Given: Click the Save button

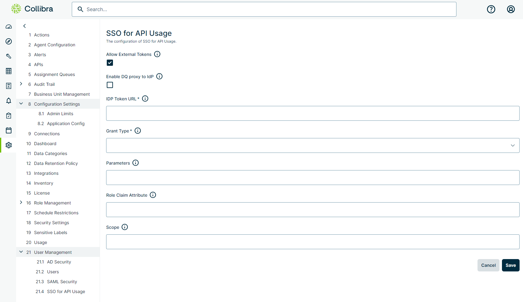Looking at the screenshot, I should click(511, 265).
